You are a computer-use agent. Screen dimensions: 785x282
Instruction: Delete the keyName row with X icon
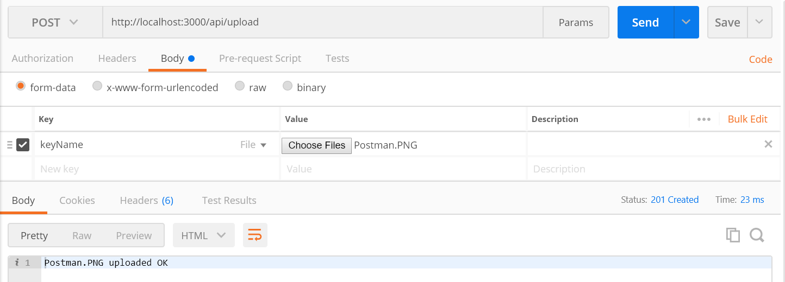coord(768,144)
